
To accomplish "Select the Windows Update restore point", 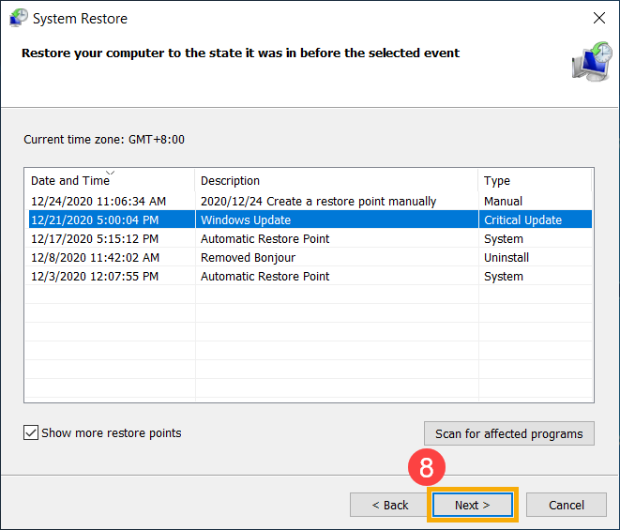I will point(246,220).
